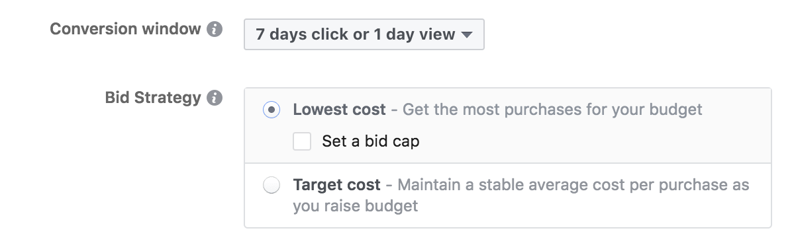This screenshot has width=792, height=247.
Task: Enable the Set a bid cap checkbox
Action: (301, 141)
